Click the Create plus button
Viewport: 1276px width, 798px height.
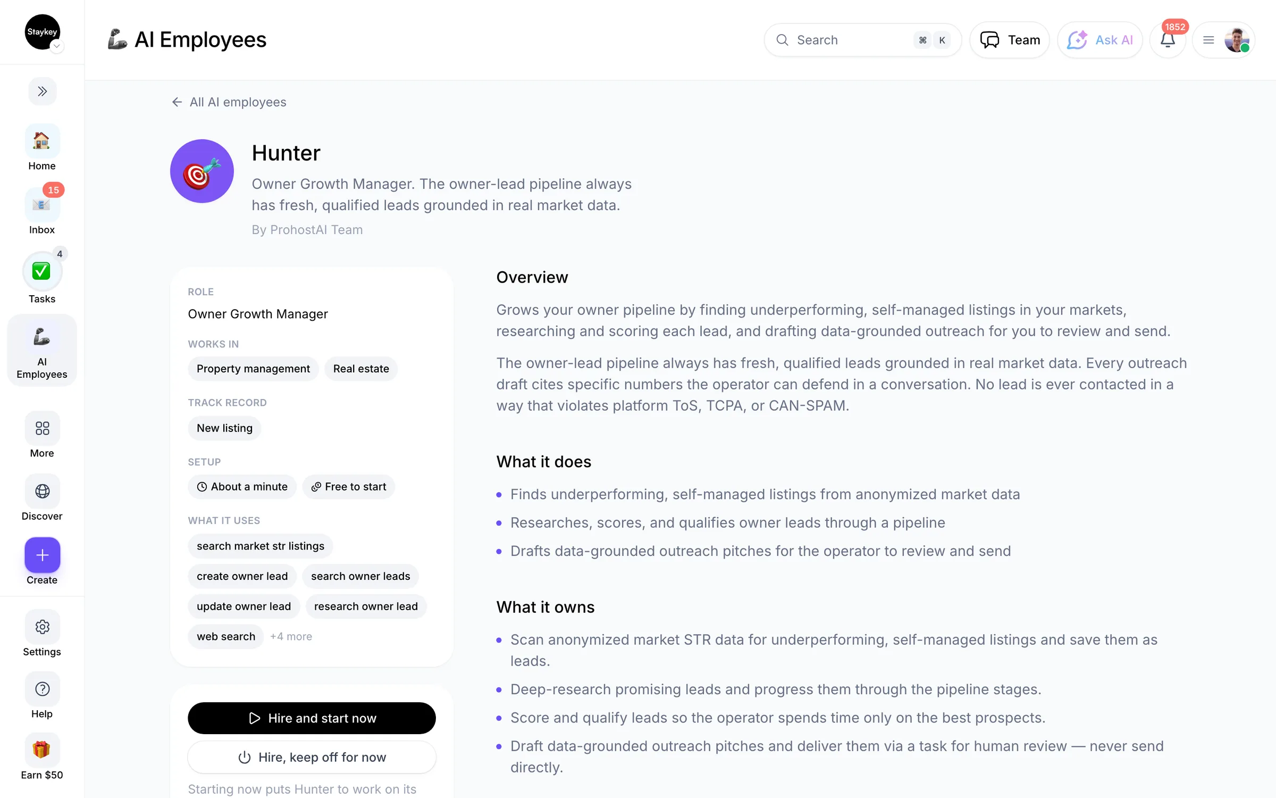tap(42, 555)
